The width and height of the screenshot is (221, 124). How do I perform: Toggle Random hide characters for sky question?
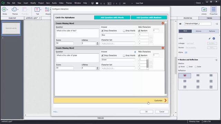coord(139,31)
